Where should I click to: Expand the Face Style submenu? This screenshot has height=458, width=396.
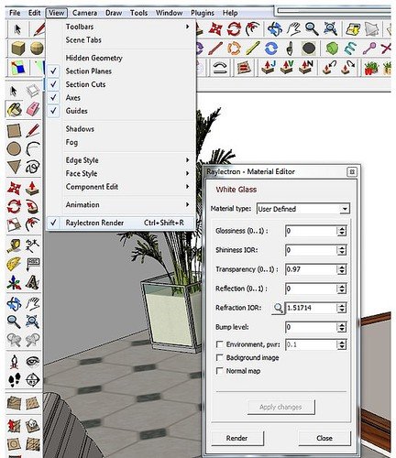(121, 173)
